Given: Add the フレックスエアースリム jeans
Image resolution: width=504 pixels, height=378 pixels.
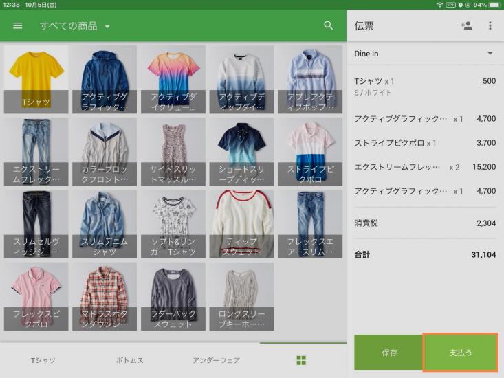Looking at the screenshot, I should [x=310, y=224].
